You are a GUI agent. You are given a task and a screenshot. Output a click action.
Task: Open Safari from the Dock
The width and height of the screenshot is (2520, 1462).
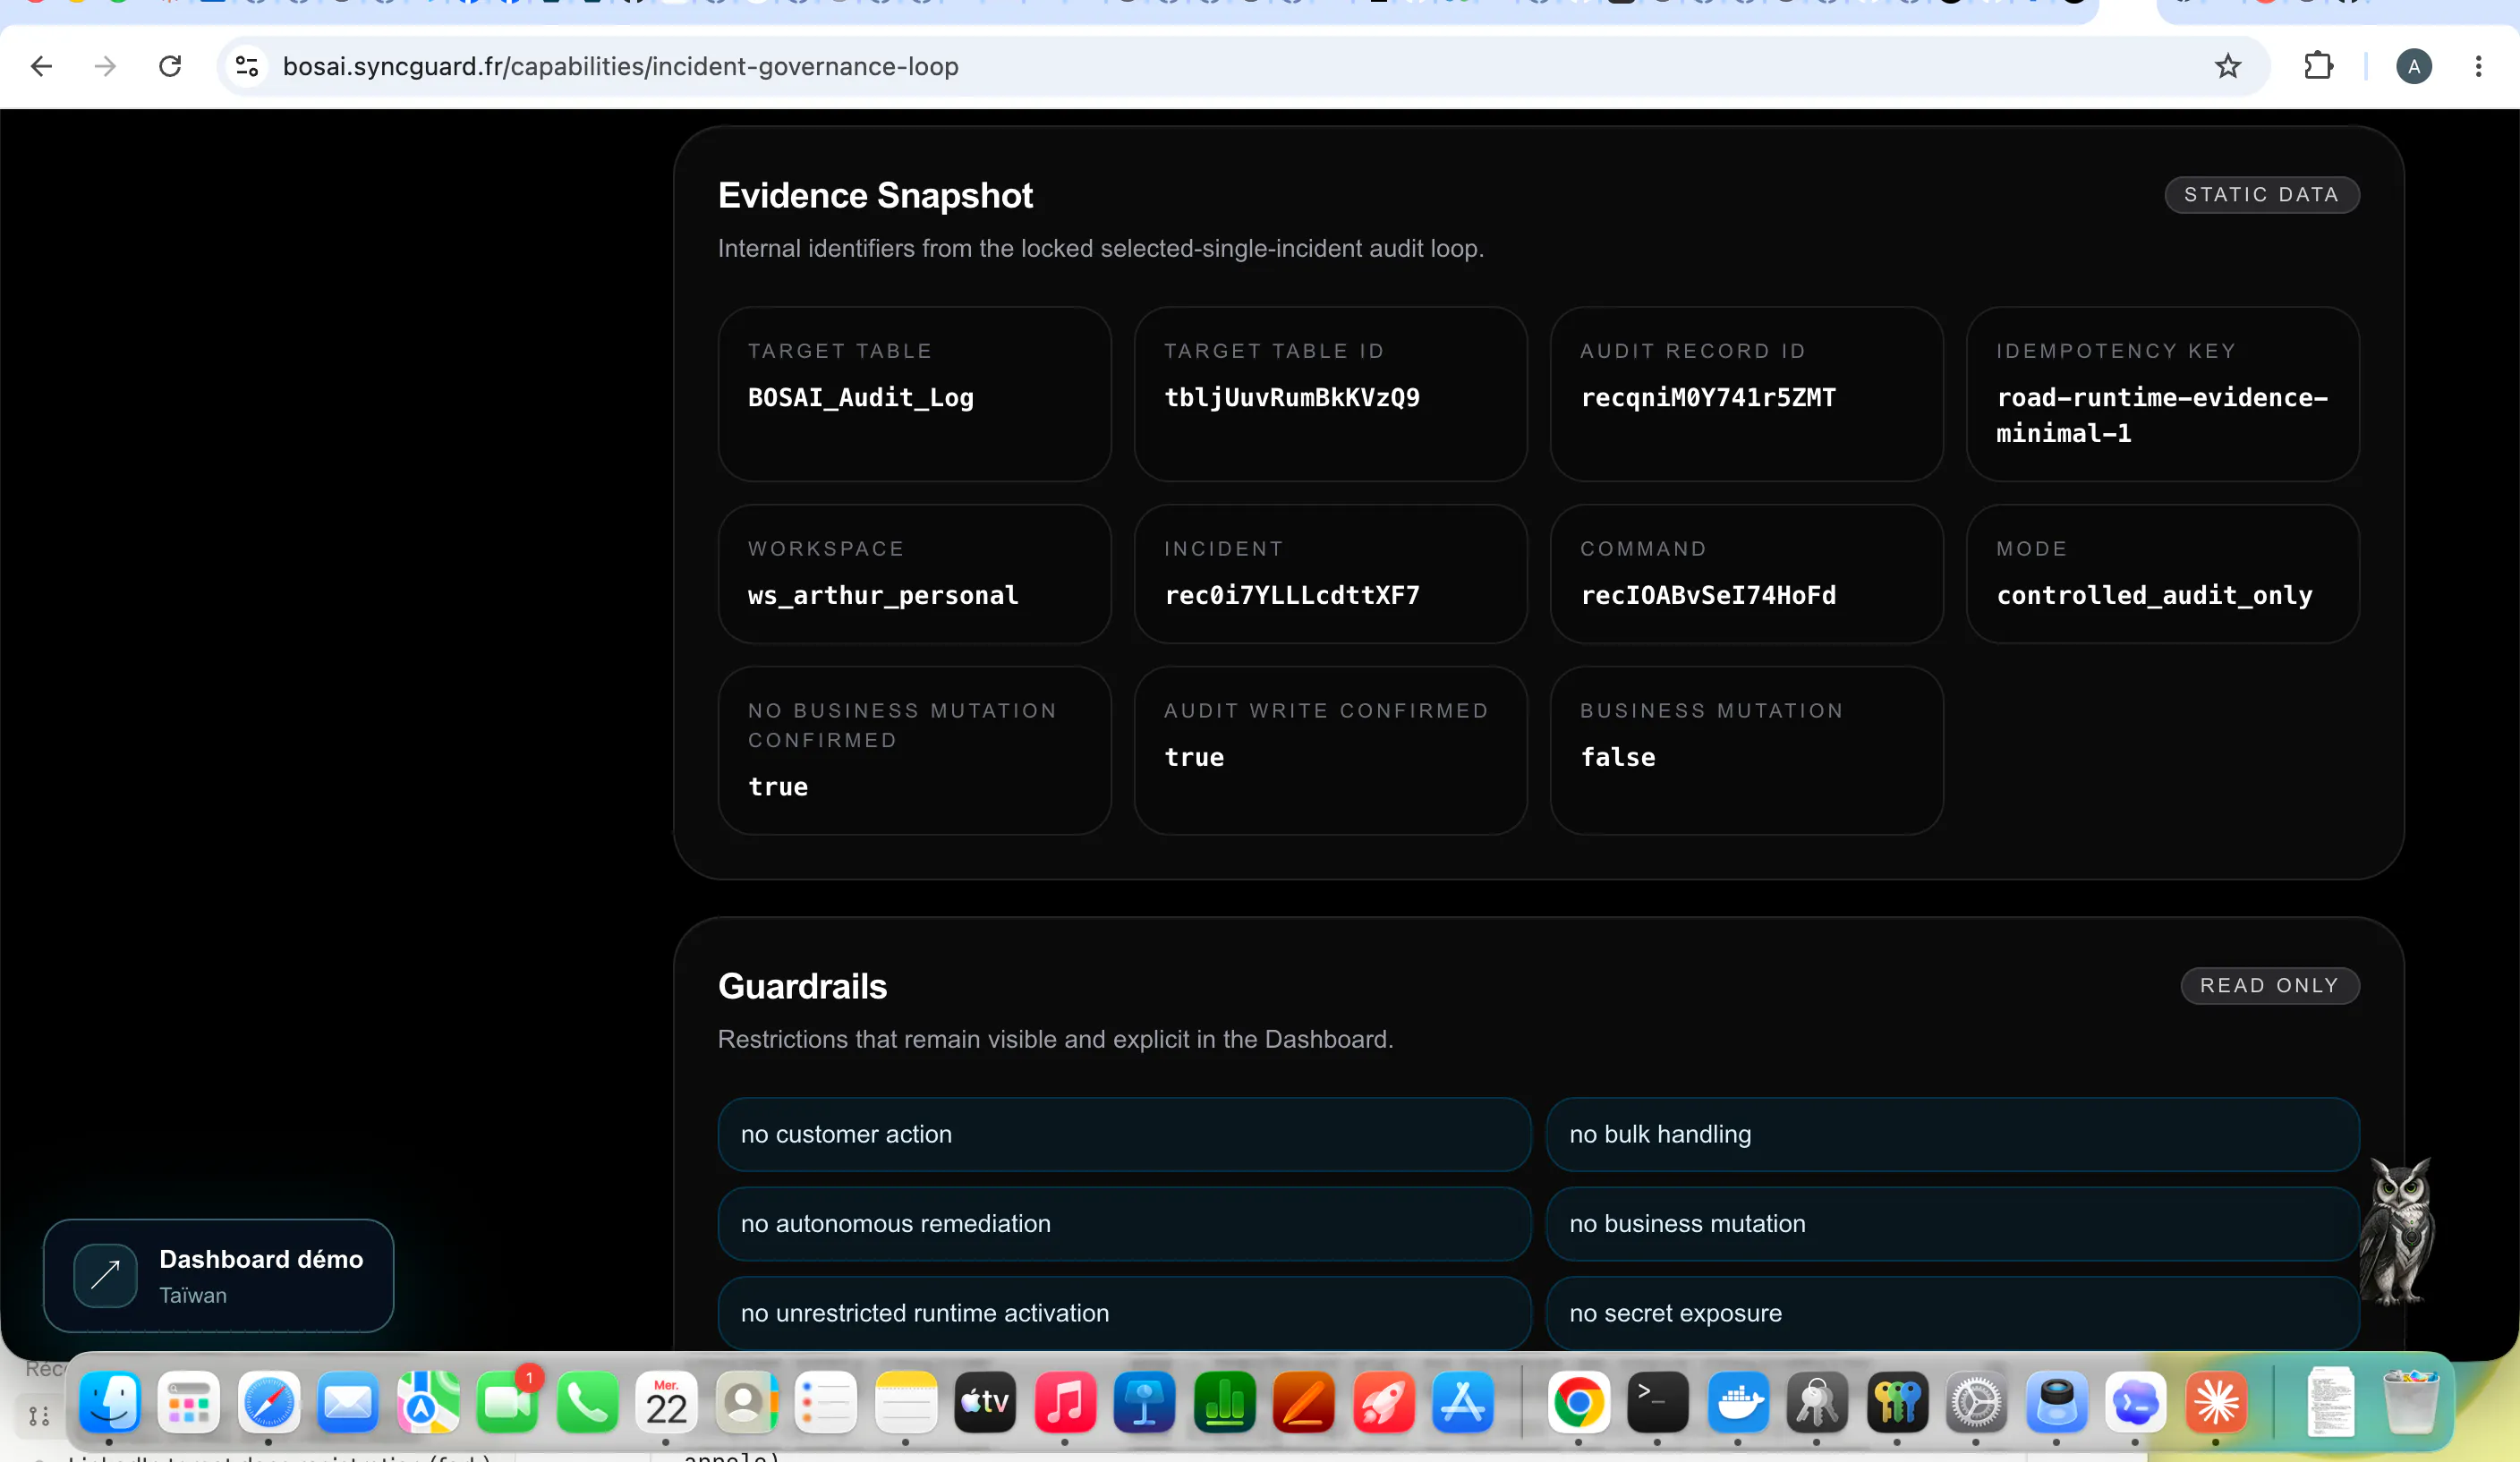coord(269,1402)
